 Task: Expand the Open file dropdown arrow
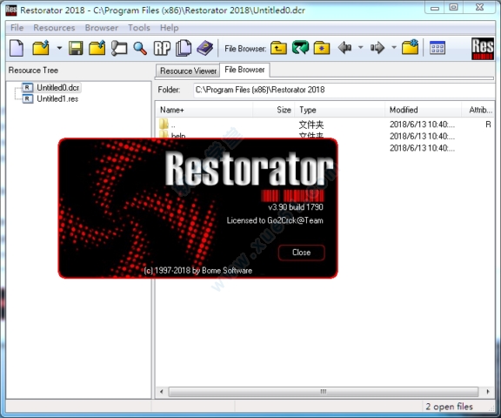(59, 48)
